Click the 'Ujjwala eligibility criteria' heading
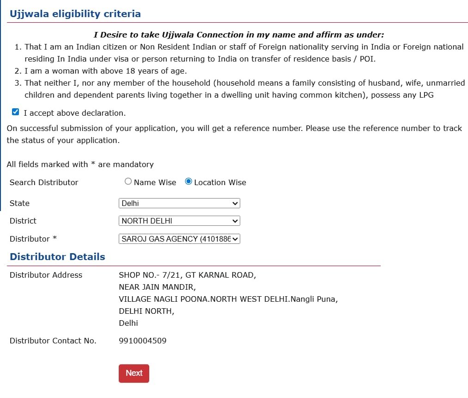Screen dimensions: 468x398 pyautogui.click(x=75, y=14)
